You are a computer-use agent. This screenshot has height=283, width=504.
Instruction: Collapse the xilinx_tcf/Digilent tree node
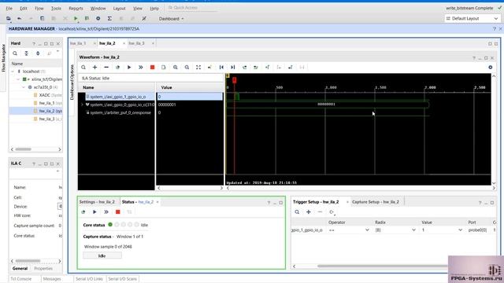coord(18,79)
